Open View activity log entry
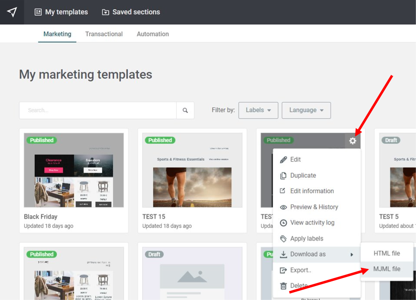 [x=317, y=223]
